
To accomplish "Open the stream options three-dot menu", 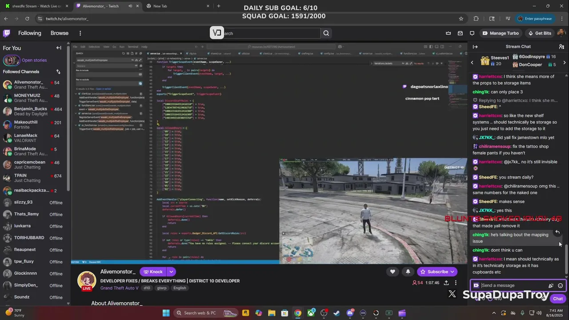I will coord(456,283).
